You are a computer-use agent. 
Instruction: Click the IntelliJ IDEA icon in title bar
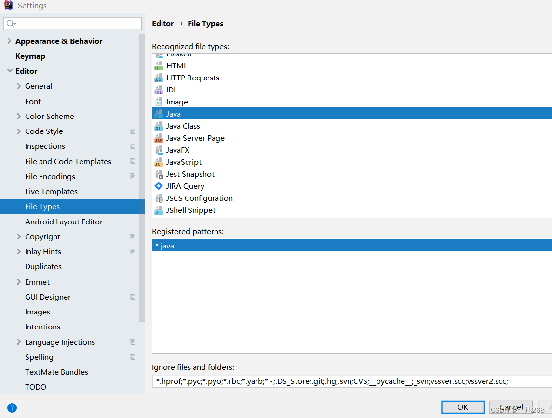tap(7, 5)
